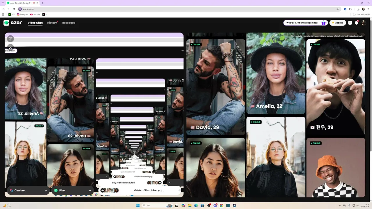Image resolution: width=372 pixels, height=209 pixels.
Task: Click the purple gem gift icon on bonus banner
Action: click(323, 23)
